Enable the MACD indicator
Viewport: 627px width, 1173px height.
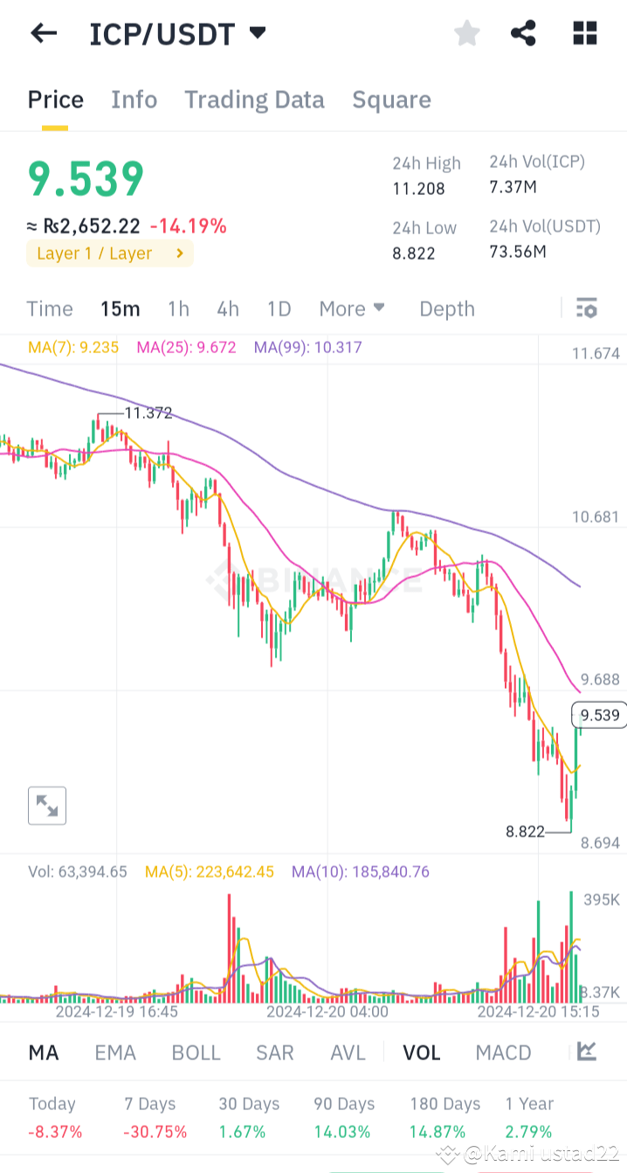click(x=503, y=1052)
